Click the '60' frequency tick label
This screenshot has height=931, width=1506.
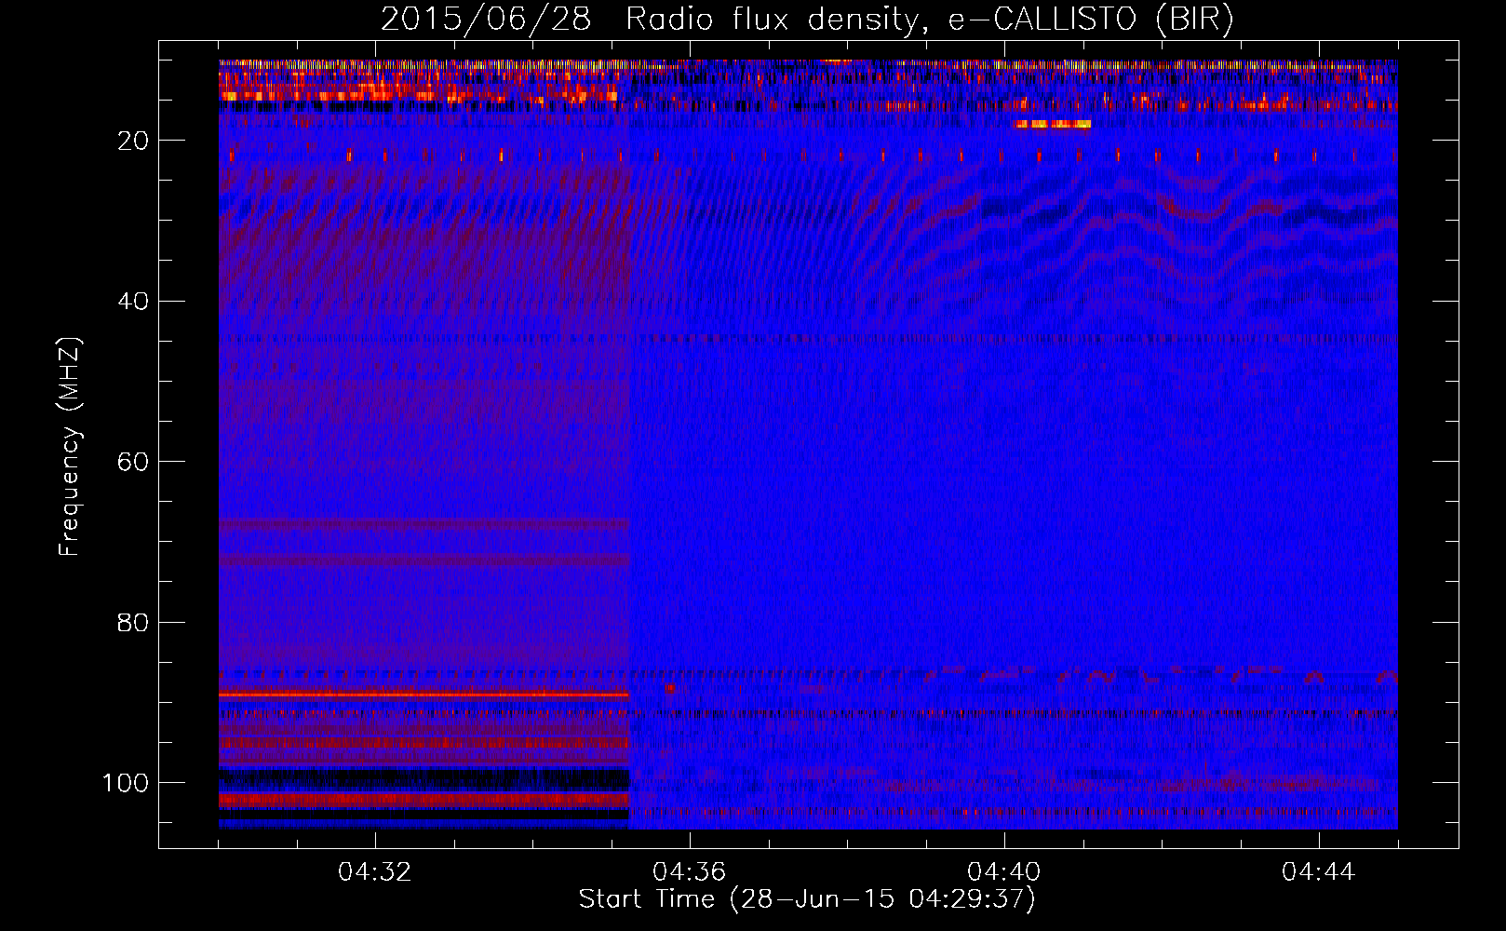pos(133,462)
